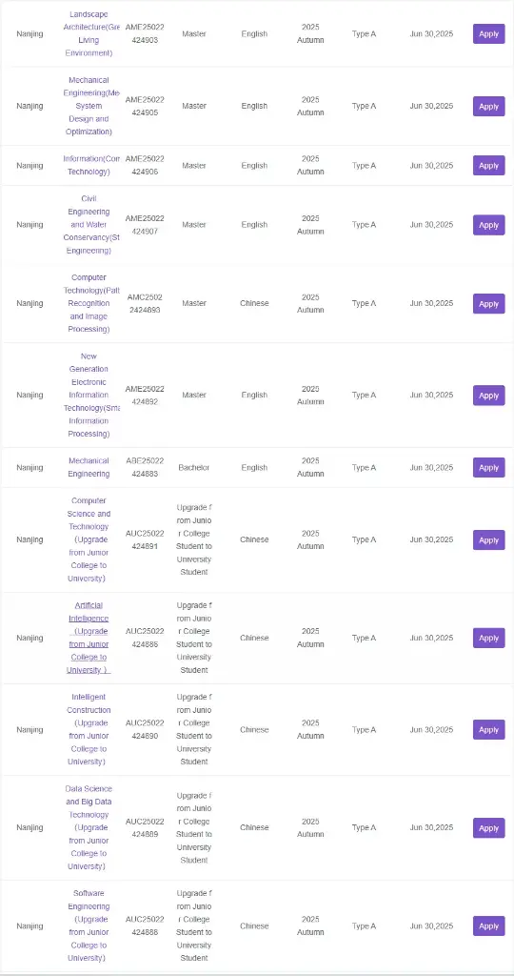
Task: Apply to Chinese-taught Computer Technology master
Action: [x=488, y=304]
